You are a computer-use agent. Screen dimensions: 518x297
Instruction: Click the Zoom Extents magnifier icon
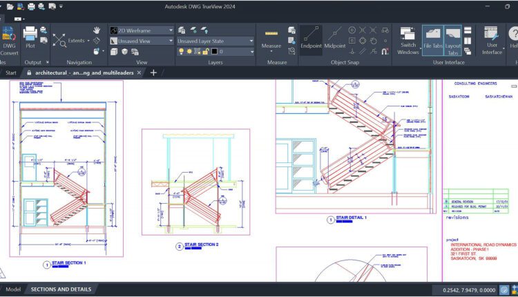tap(59, 41)
